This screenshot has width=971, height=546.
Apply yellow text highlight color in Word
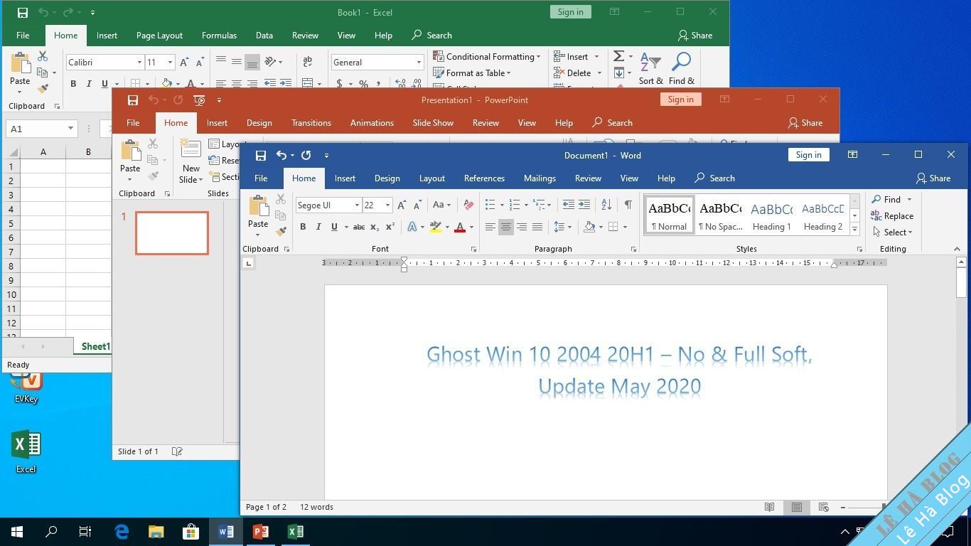[436, 227]
